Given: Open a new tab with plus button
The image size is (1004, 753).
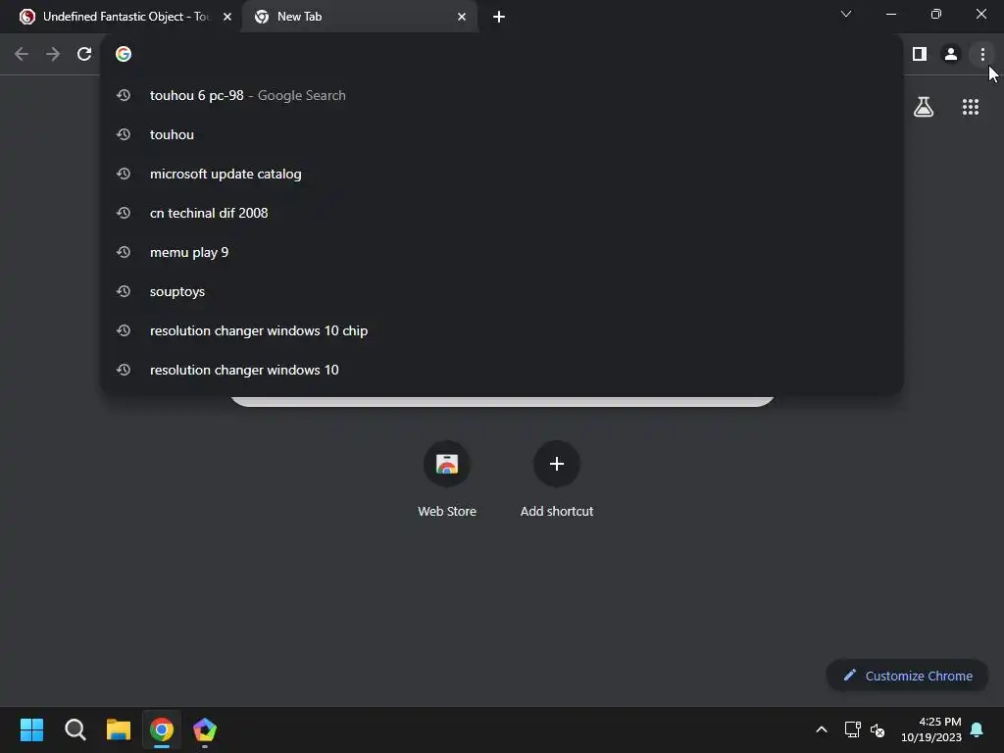Looking at the screenshot, I should pyautogui.click(x=499, y=17).
